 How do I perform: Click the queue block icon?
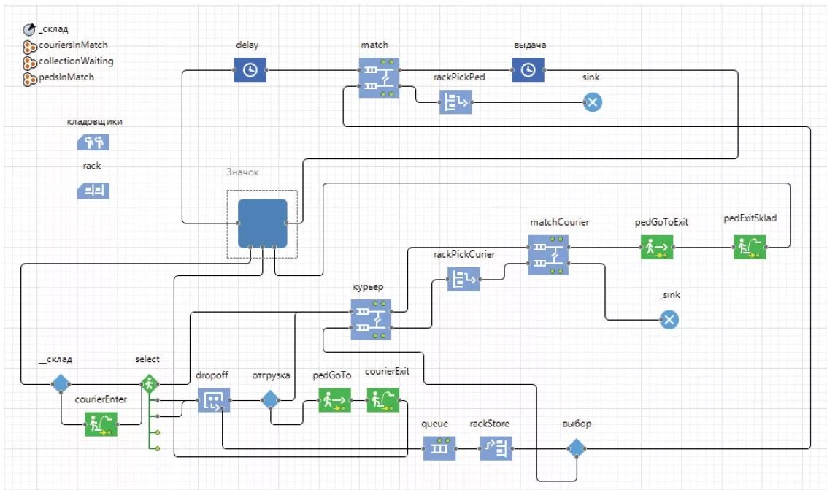pos(439,448)
